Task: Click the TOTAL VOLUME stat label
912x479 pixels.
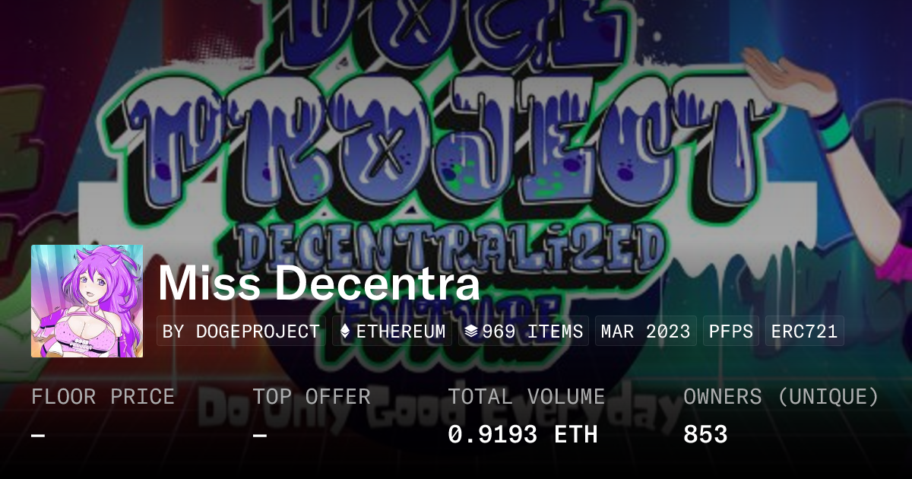Action: point(527,397)
